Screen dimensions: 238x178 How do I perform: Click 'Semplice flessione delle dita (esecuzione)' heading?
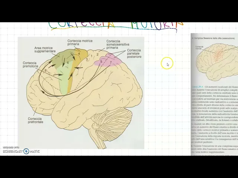click(214, 38)
